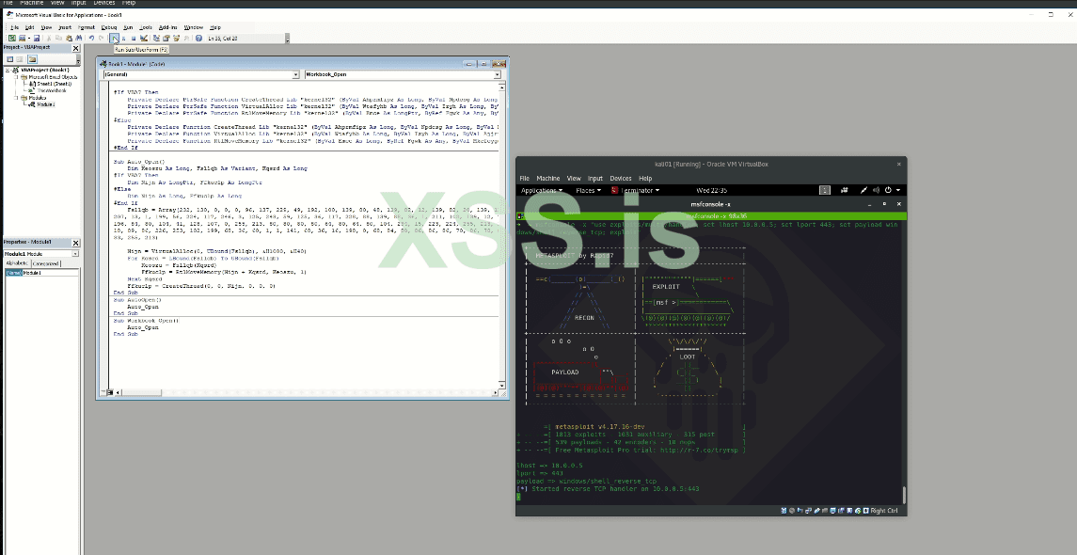Click the Undo icon in toolbar

(91, 38)
